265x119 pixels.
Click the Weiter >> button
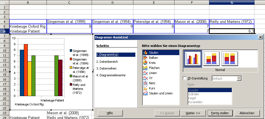(193, 113)
